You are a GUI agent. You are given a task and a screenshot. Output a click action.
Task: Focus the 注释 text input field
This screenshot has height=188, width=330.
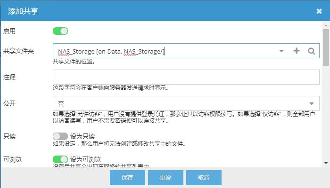(x=186, y=77)
